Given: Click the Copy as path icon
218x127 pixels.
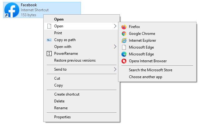Looking at the screenshot, I should pos(49,40).
